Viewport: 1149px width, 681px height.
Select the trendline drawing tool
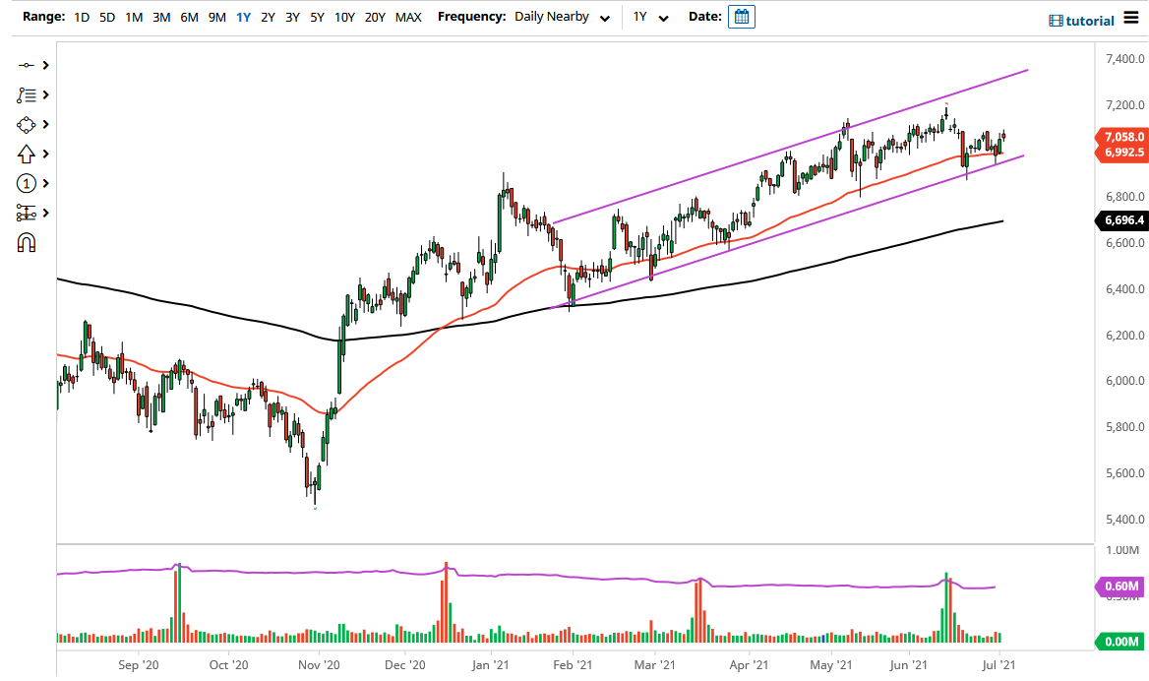tap(27, 65)
